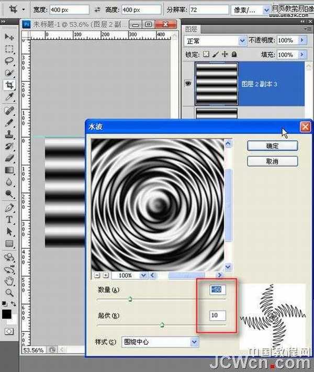Open the 填充 fill slider arrow
This screenshot has height=372, width=314.
(x=302, y=54)
